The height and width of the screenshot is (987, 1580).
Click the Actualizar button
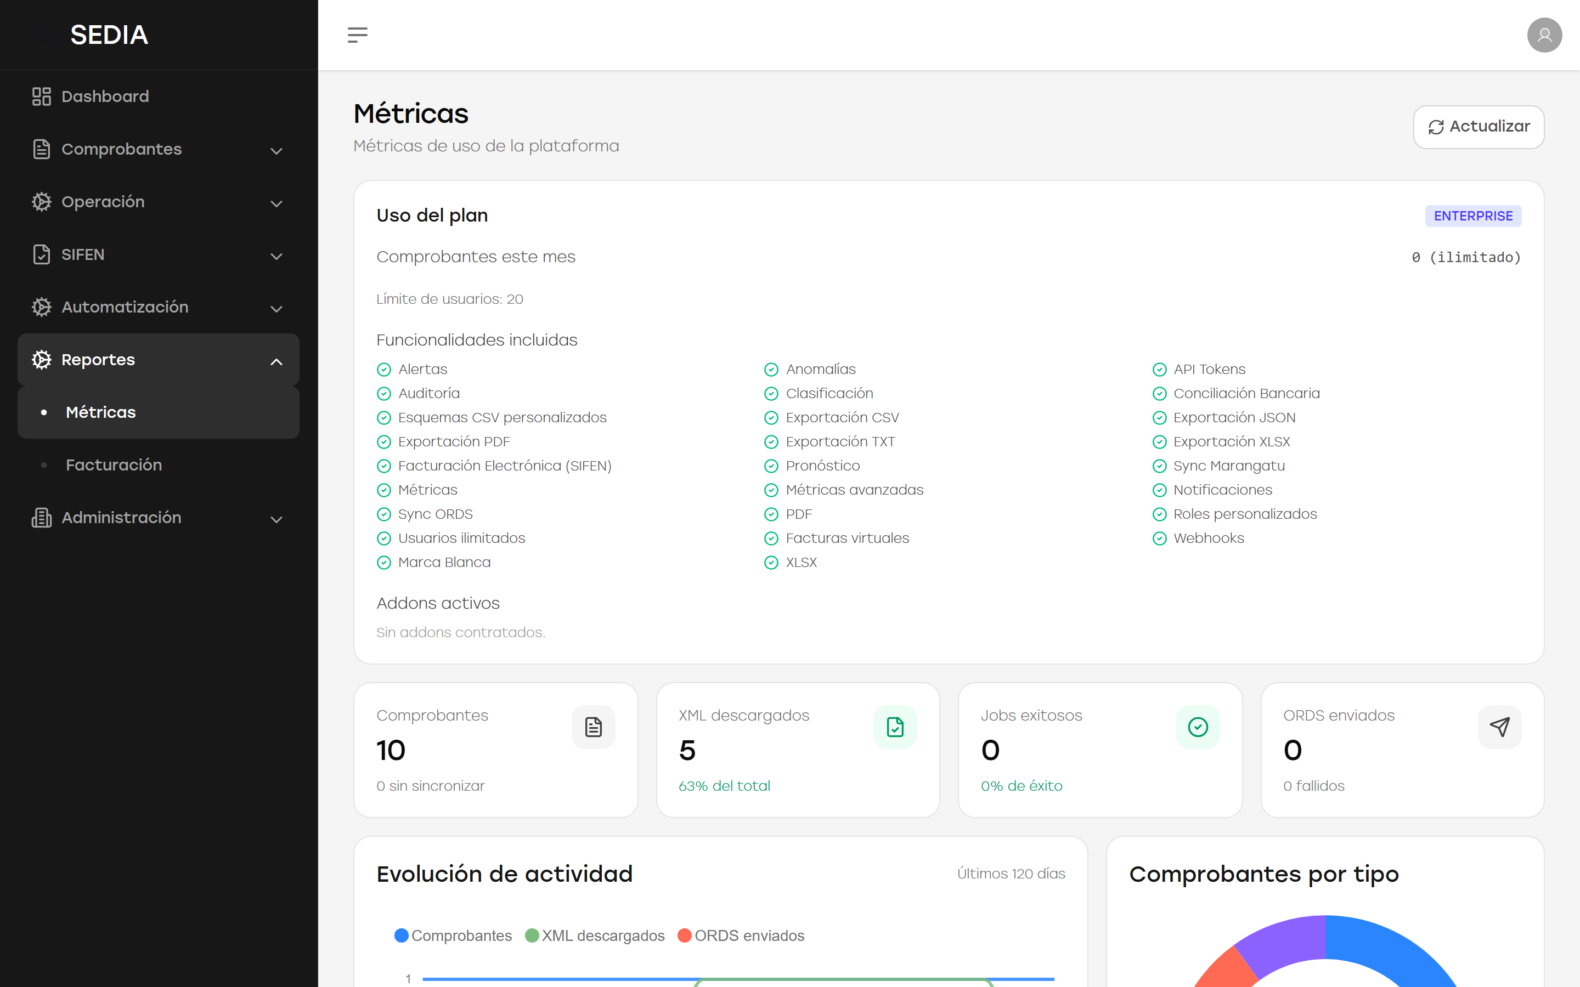1478,127
